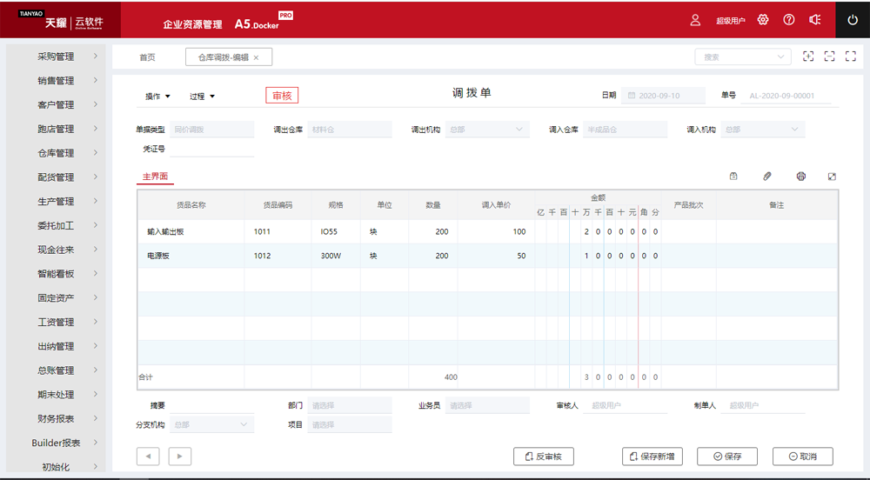870x480 pixels.
Task: Open the announcements megaphone icon
Action: tap(815, 20)
